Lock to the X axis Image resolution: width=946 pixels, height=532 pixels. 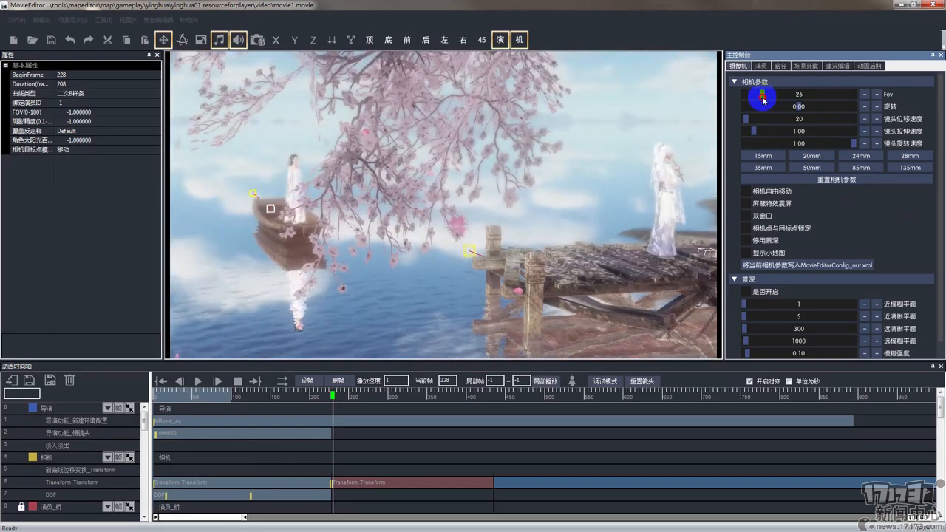tap(276, 40)
